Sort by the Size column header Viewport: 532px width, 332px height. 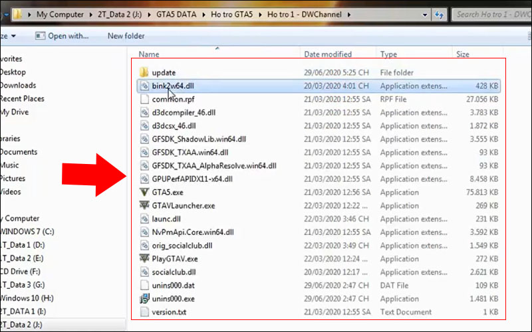click(462, 54)
